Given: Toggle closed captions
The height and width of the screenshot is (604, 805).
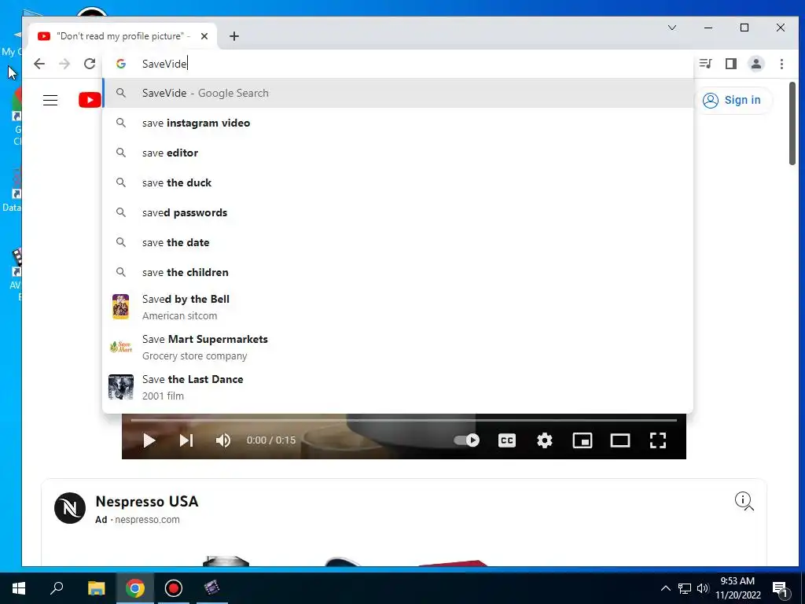Looking at the screenshot, I should click(507, 440).
